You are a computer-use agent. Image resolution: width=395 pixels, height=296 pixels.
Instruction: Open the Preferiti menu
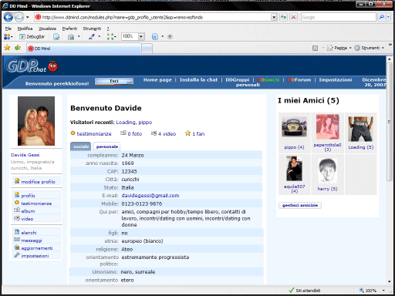pos(69,29)
